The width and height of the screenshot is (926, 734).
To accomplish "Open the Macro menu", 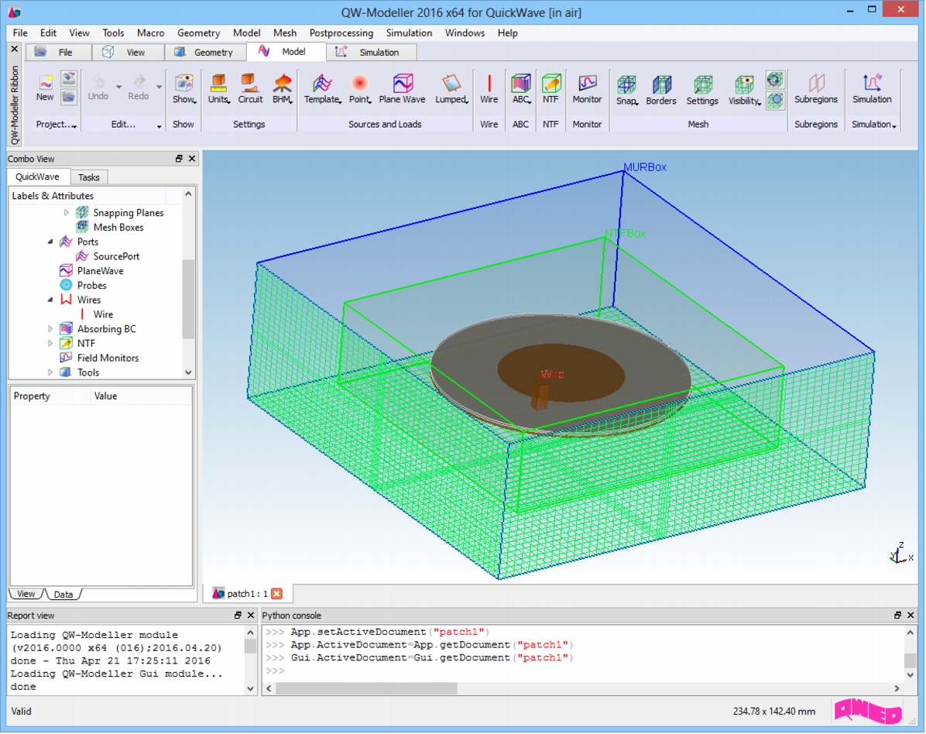I will click(151, 33).
